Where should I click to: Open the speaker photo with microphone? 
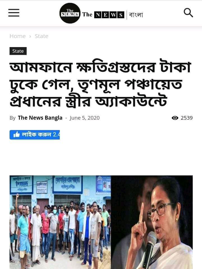click(x=152, y=222)
